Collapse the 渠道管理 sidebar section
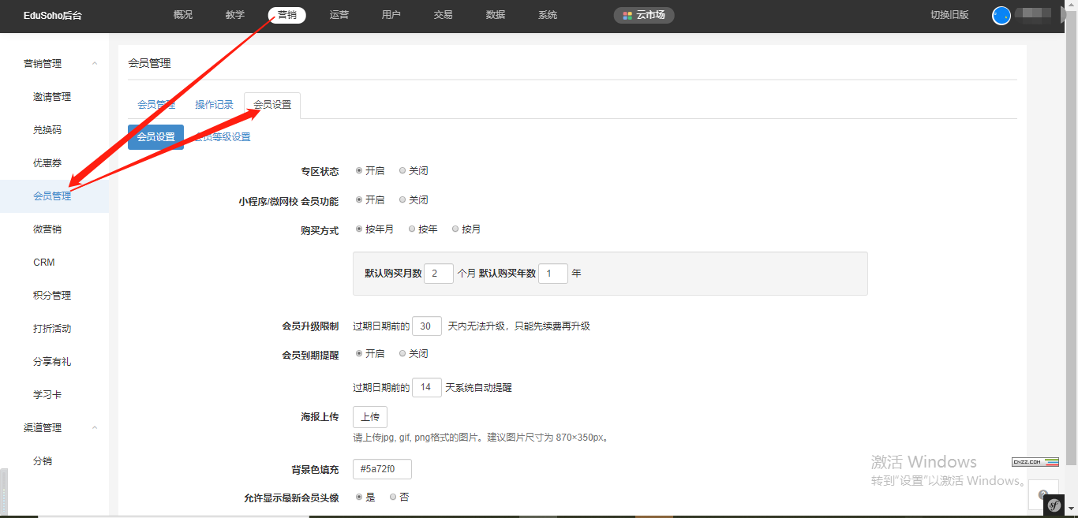 (95, 428)
